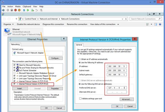Show more commands via toolbar chevron
Viewport: 165px width, 112px height.
118,24
